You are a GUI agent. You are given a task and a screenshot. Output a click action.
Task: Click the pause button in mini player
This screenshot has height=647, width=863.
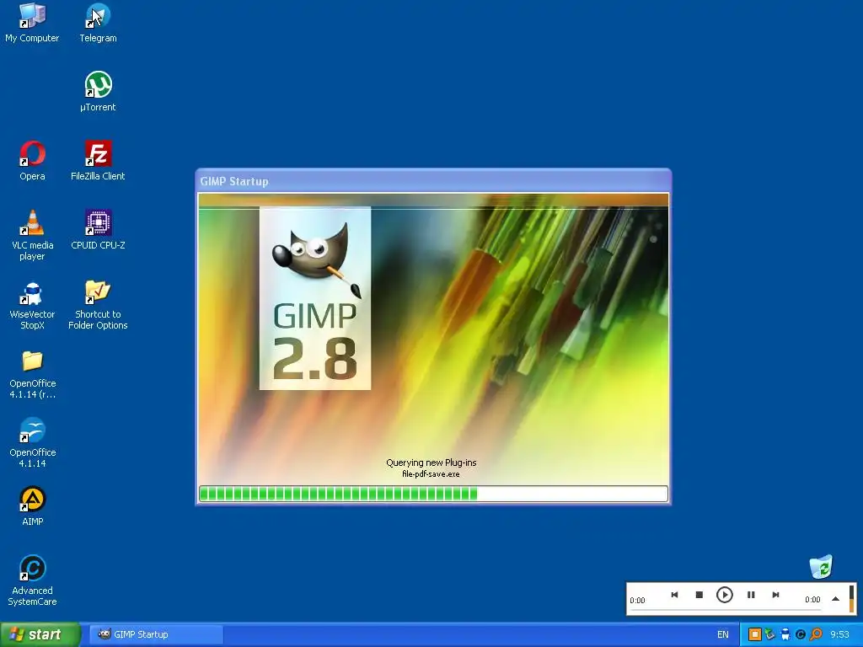click(751, 595)
